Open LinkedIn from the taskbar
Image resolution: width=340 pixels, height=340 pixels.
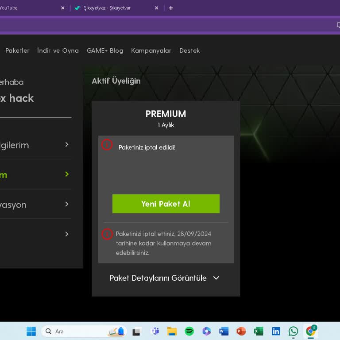pos(276,331)
